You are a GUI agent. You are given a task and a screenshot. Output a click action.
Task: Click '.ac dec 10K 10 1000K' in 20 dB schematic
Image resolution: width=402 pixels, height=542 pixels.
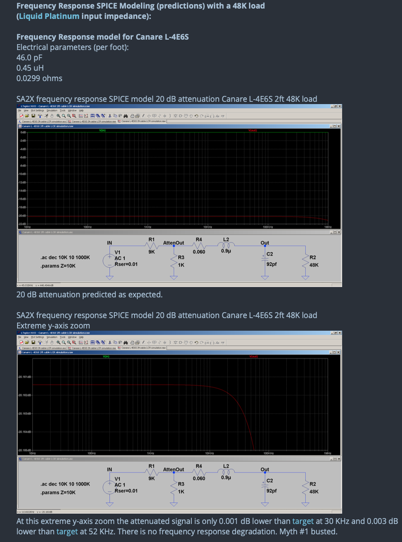pyautogui.click(x=65, y=257)
